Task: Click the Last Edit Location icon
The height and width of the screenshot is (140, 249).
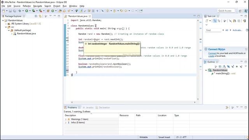Action: 121,11
